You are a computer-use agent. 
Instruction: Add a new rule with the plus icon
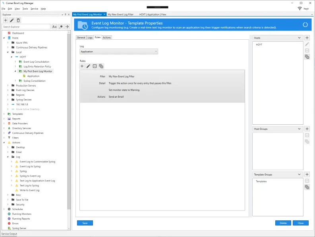tap(82, 66)
